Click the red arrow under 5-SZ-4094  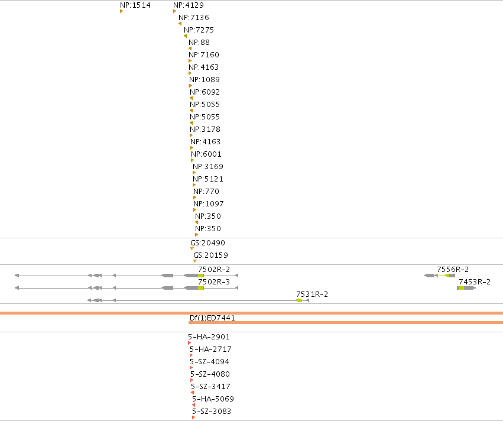click(191, 368)
